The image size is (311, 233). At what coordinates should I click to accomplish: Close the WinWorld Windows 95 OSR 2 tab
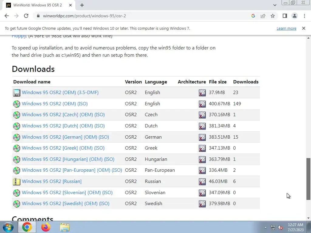click(70, 5)
